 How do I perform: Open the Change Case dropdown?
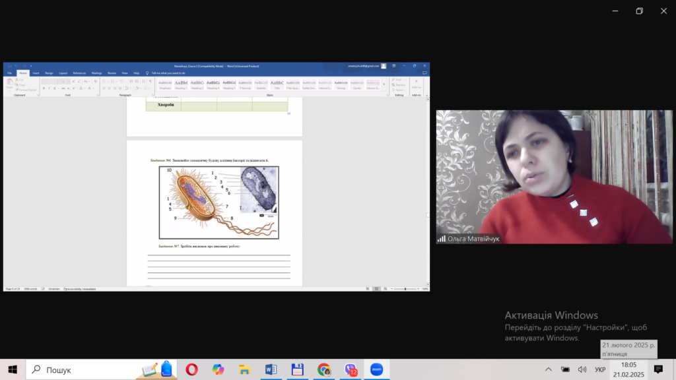coord(86,81)
